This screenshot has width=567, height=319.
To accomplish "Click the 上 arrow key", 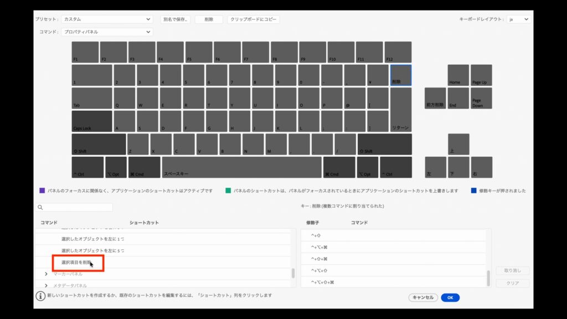I will point(458,144).
